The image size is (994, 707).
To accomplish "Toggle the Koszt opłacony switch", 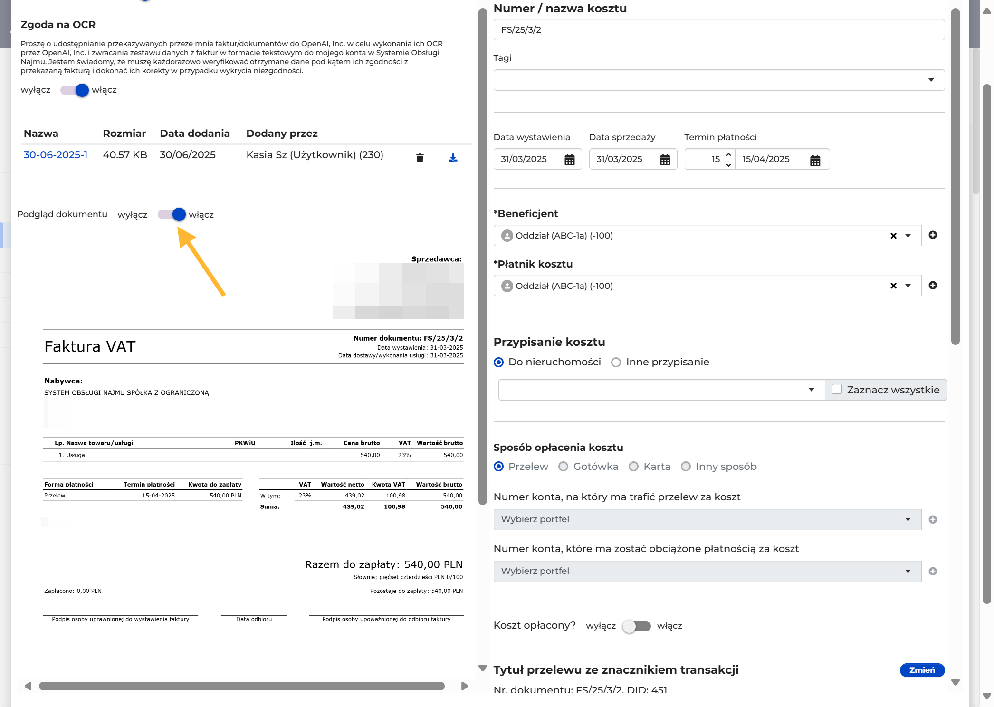I will coord(636,626).
